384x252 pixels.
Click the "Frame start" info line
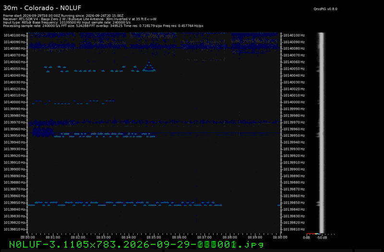[63, 16]
